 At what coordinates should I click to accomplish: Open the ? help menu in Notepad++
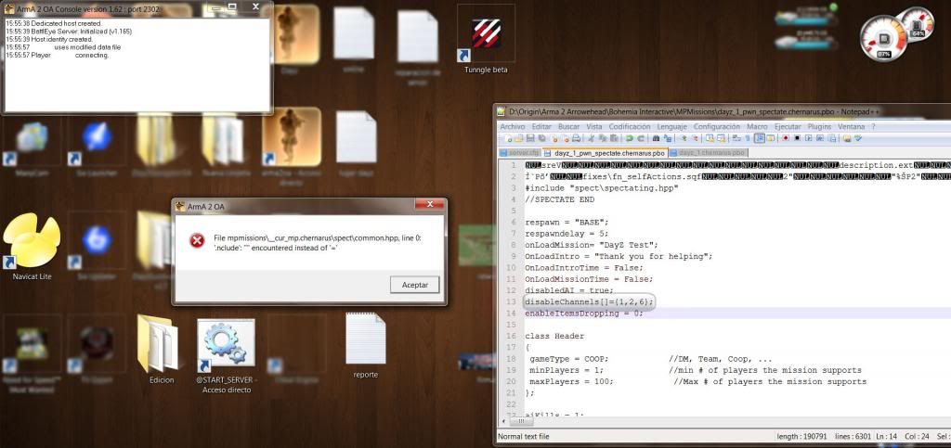(873, 126)
